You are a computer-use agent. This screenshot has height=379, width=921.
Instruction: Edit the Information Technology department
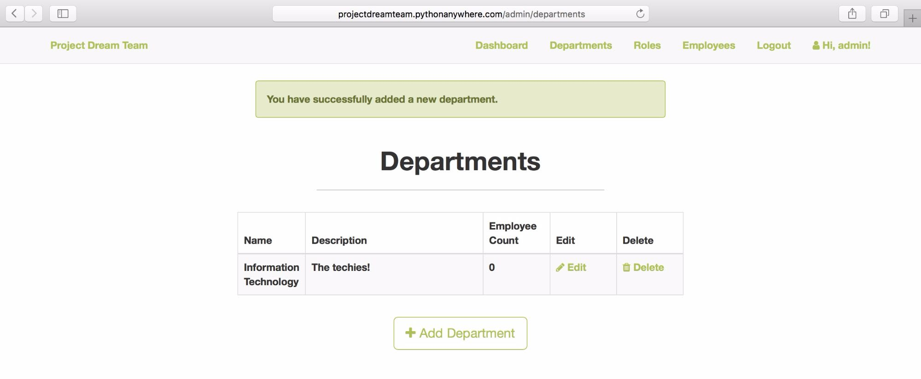(x=571, y=267)
